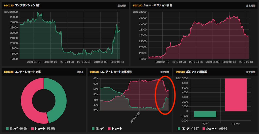Click the BTC: 26000 axis label
Screen dimensions: 259x134
(11, 12)
